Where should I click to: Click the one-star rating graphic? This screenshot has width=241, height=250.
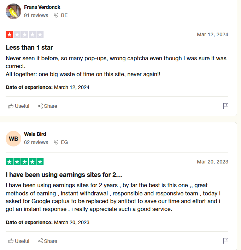pyautogui.click(x=25, y=34)
